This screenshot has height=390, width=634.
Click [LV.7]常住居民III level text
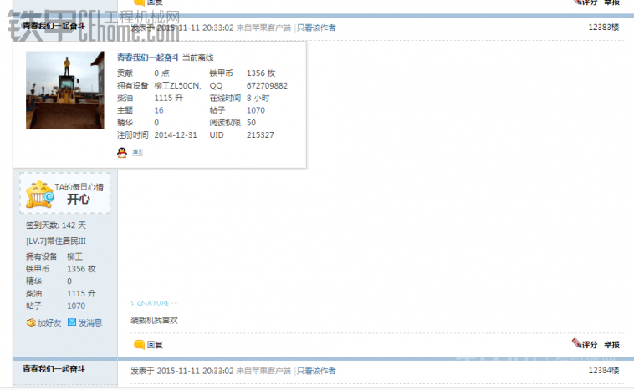[x=56, y=241]
